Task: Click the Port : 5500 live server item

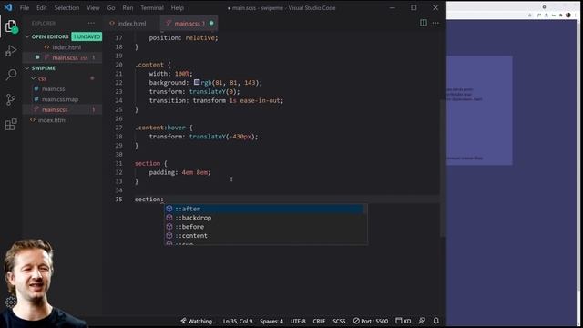Action: [x=371, y=321]
